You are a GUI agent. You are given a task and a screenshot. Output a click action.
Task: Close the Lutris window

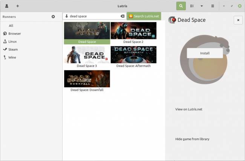(240, 6)
